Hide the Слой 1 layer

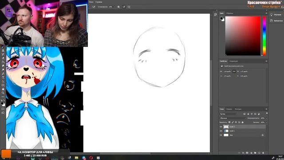coord(221,131)
